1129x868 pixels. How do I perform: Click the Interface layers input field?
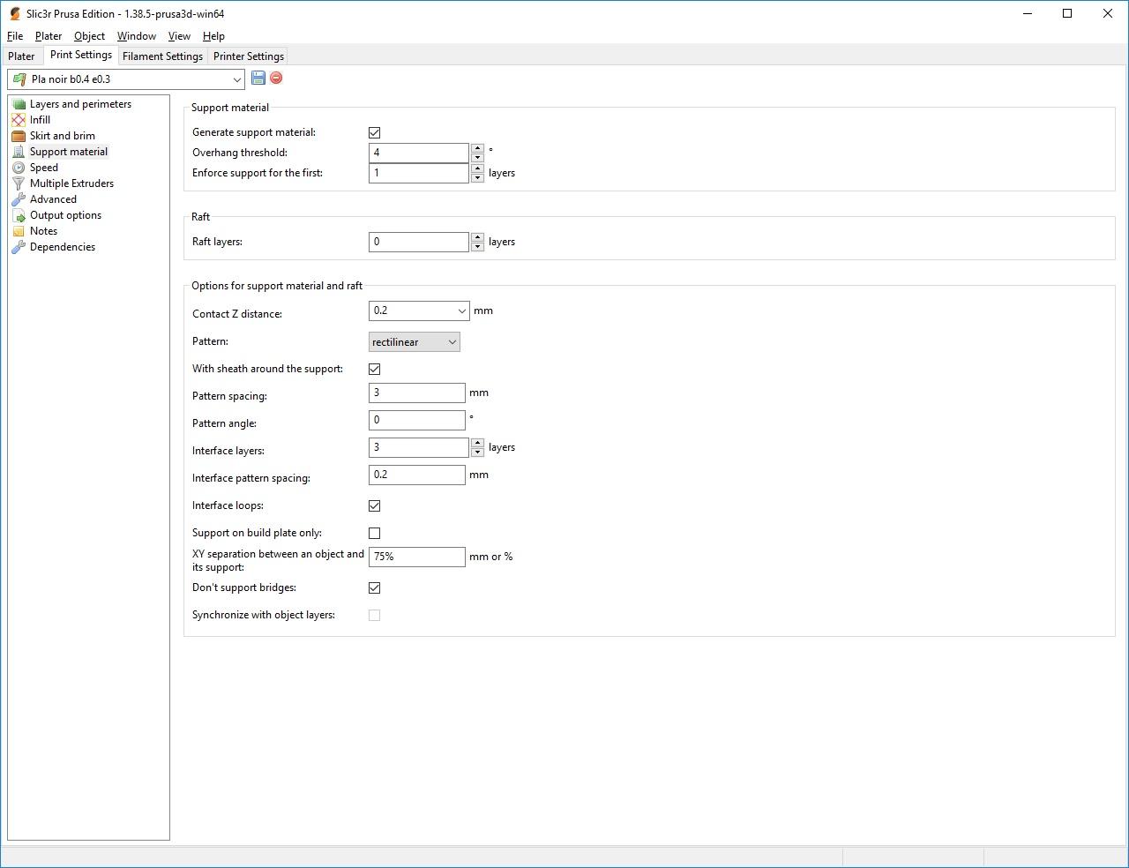(x=419, y=447)
